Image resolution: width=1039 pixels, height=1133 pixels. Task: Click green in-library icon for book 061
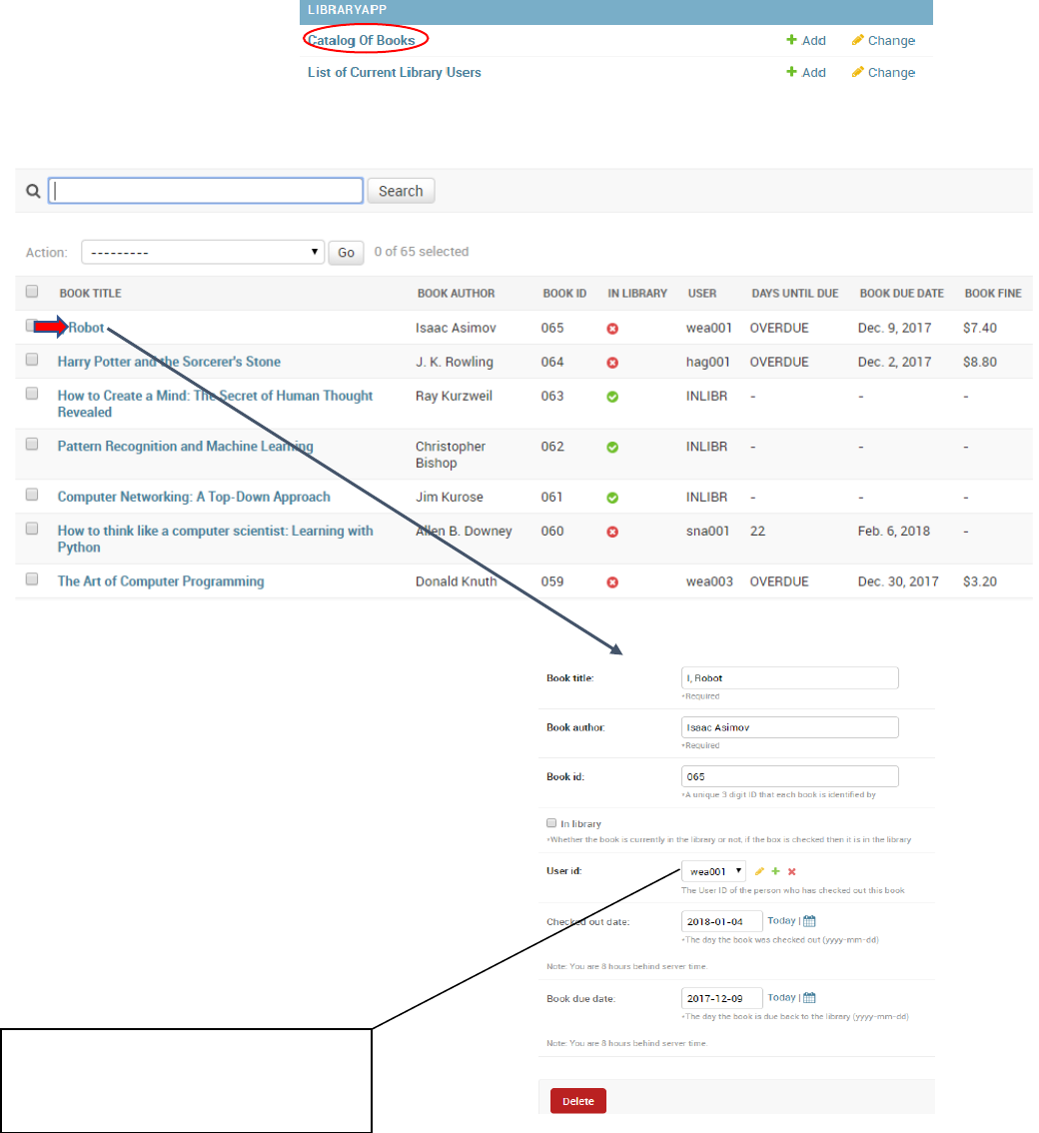point(612,498)
